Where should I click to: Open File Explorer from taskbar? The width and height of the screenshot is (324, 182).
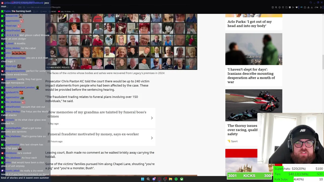click(171, 179)
